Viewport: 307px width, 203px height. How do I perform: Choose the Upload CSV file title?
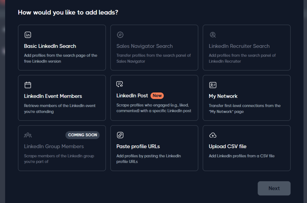(x=228, y=146)
